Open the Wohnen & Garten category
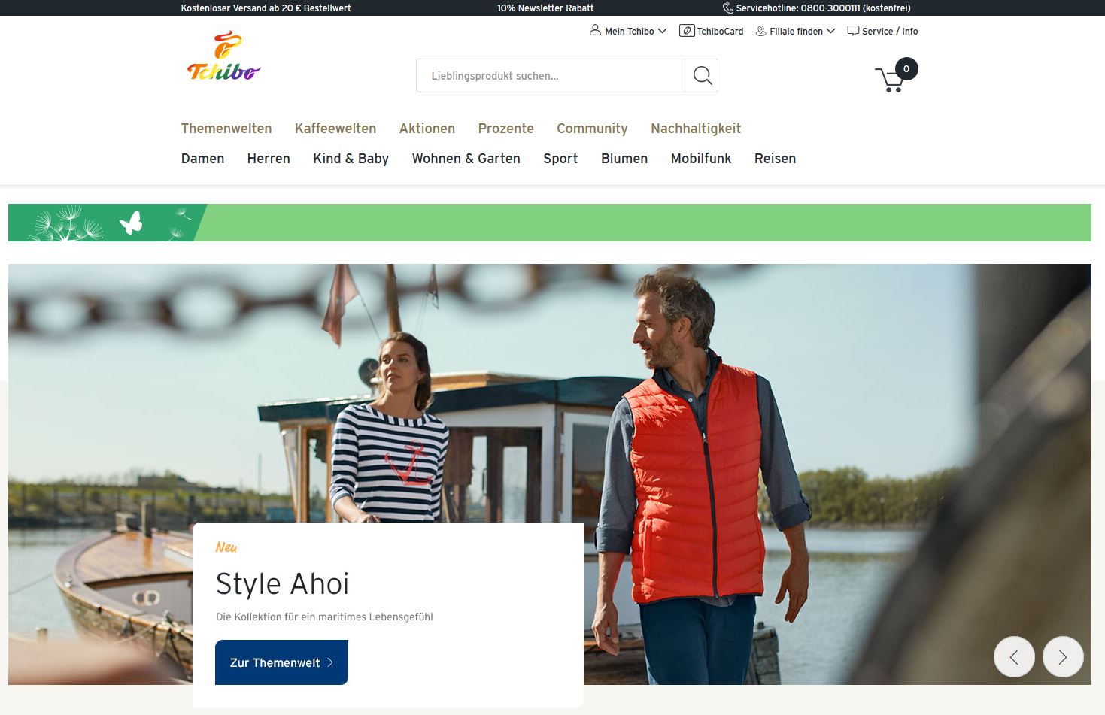1105x715 pixels. 466,159
